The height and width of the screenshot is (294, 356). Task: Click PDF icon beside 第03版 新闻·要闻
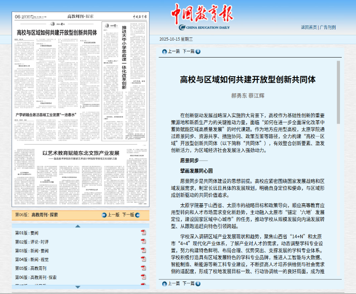point(143,251)
